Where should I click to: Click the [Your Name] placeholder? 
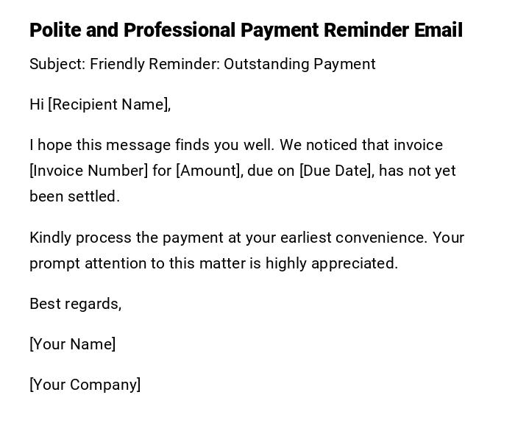tap(72, 344)
